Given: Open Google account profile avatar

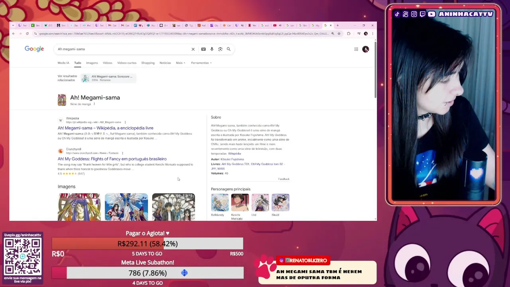Looking at the screenshot, I should click(366, 49).
